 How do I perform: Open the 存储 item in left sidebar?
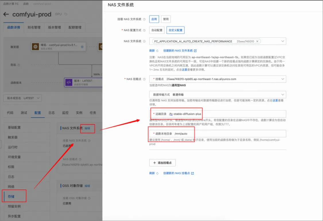coord(11,197)
